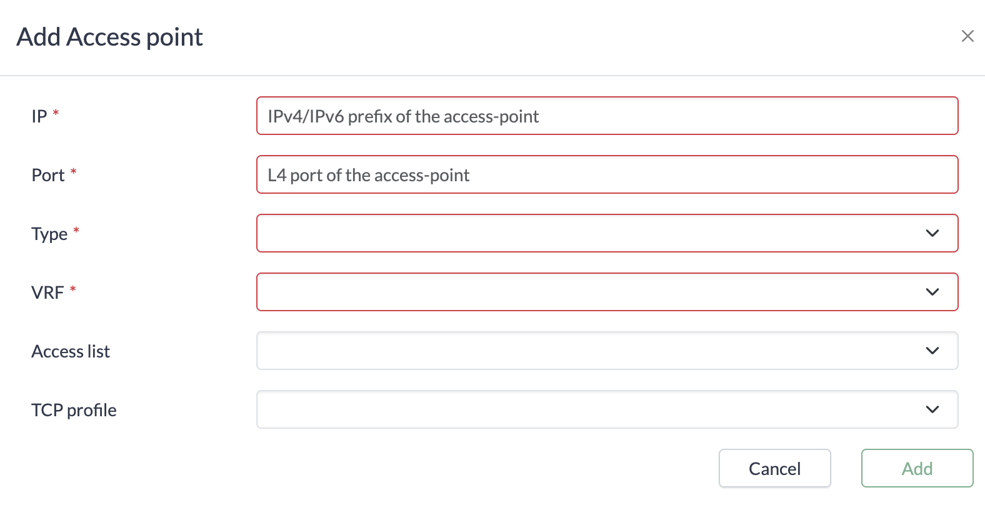985x505 pixels.
Task: Click the VRF field label
Action: [x=47, y=292]
